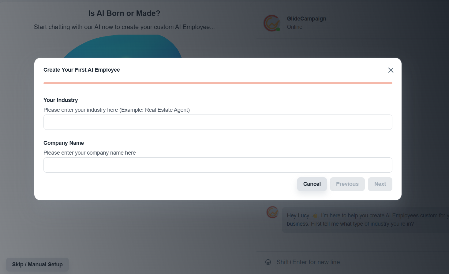Click the 'Company Name' label
The height and width of the screenshot is (274, 449).
(64, 143)
